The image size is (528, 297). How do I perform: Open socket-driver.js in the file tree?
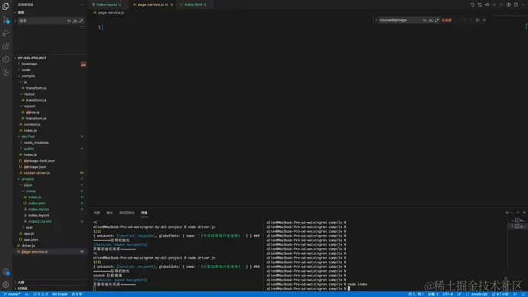coord(37,173)
